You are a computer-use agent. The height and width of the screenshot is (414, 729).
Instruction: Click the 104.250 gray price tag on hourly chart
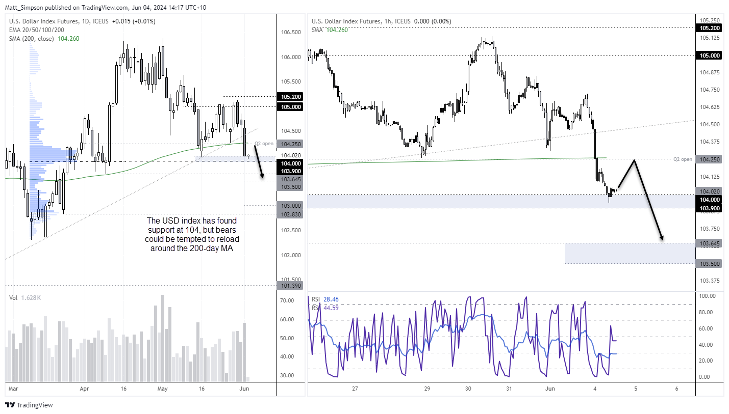pos(710,159)
